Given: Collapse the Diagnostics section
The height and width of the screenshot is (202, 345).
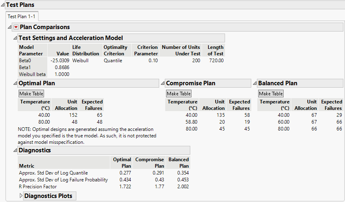Looking at the screenshot, I should [15, 150].
